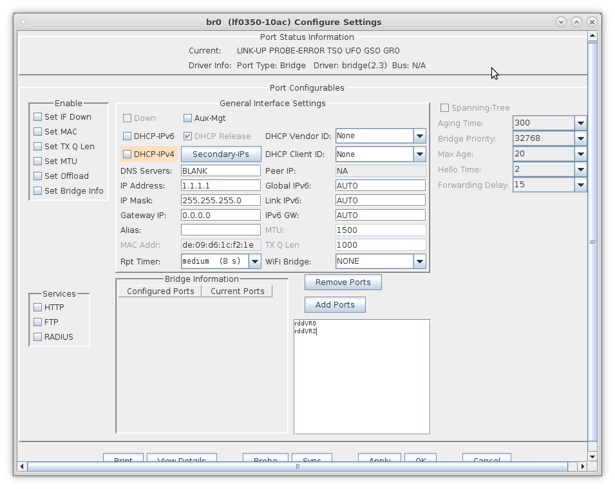Screen dimensions: 615x489
Task: Toggle the Set MAC checkbox
Action: pos(37,132)
